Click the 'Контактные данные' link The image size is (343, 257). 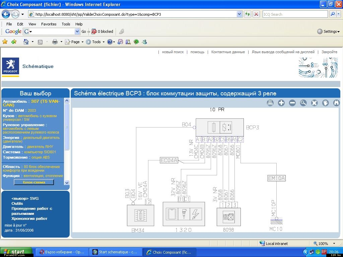click(228, 52)
